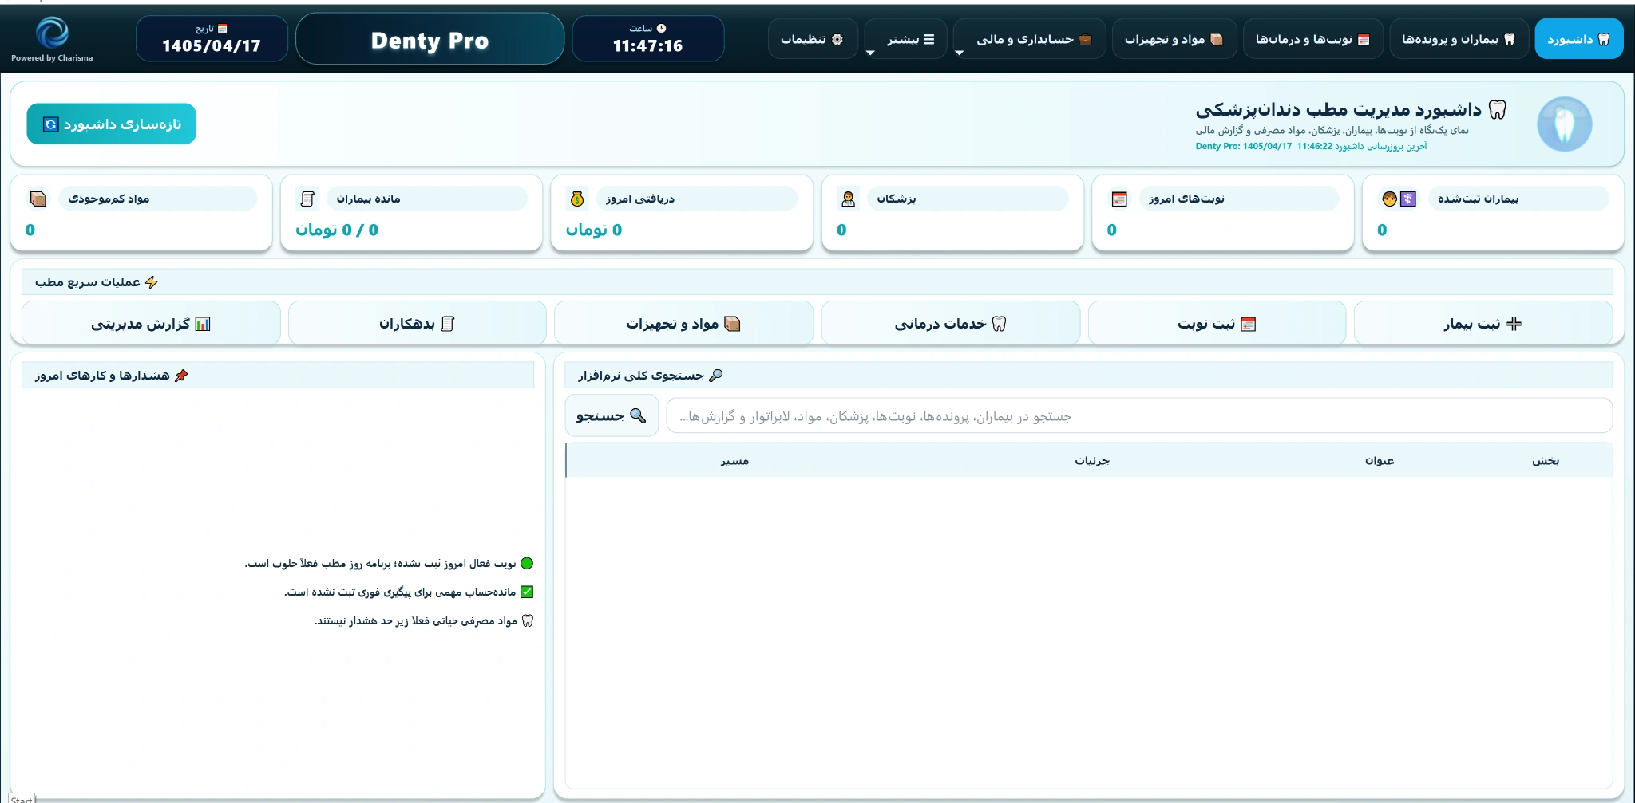Click the clock icon beside ساعت

(661, 28)
